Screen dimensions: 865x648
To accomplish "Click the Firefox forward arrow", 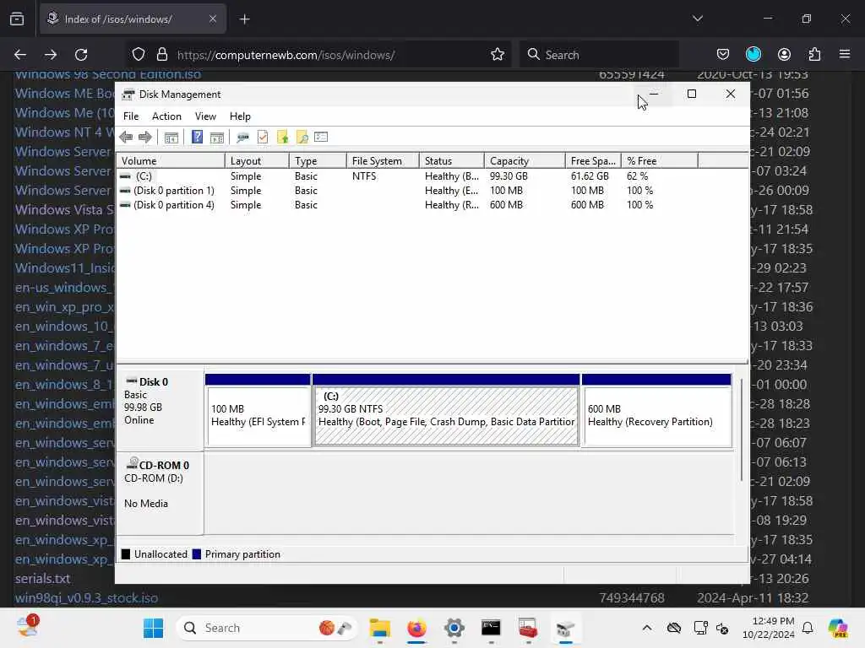I will (50, 55).
